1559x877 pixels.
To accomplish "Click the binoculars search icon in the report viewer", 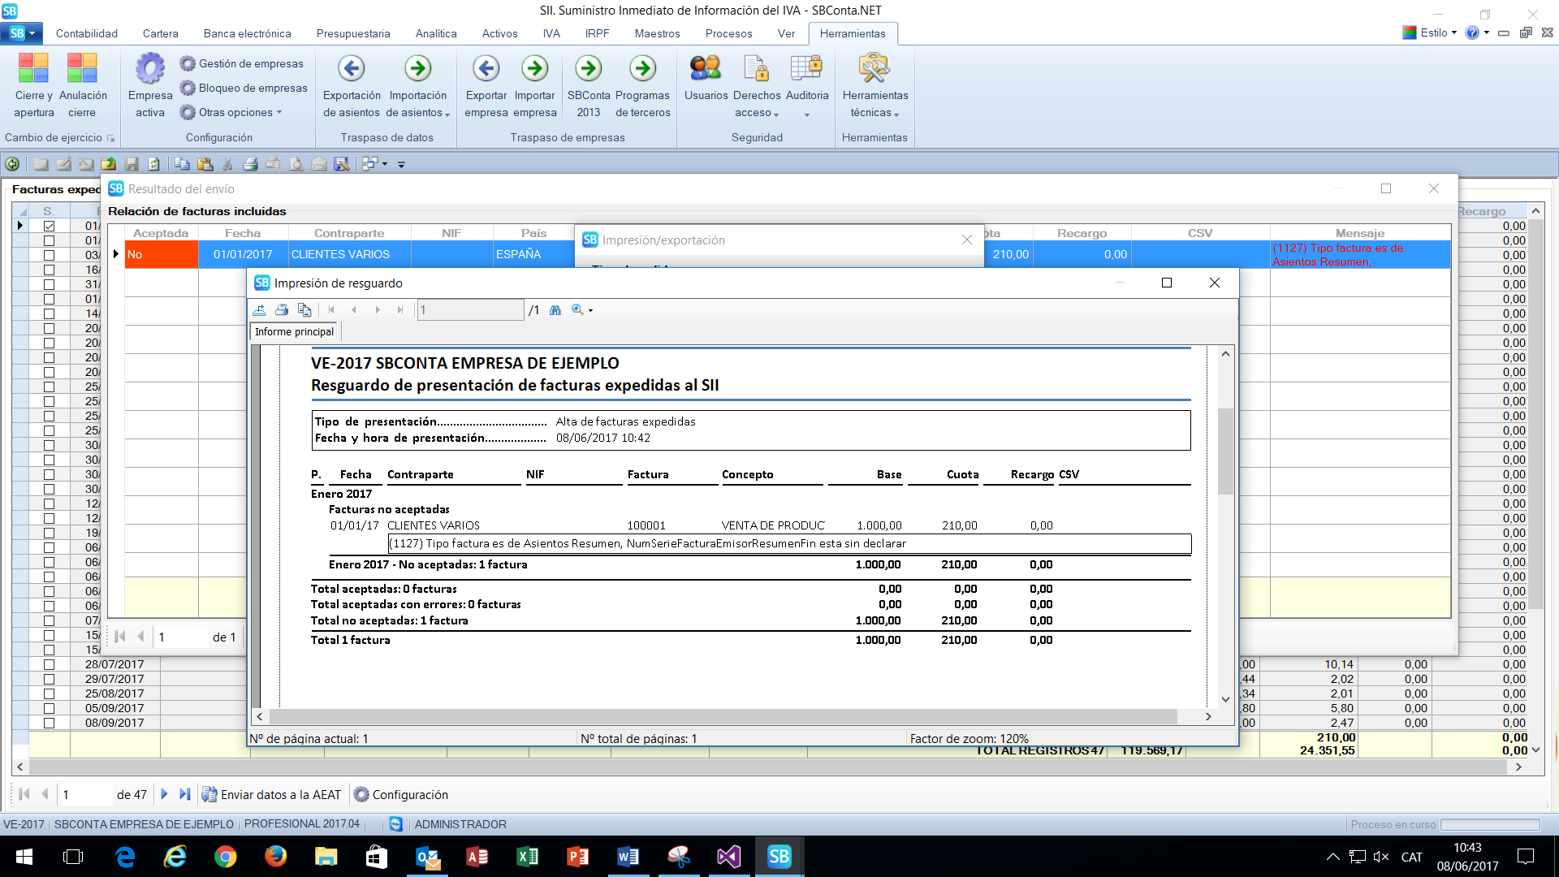I will pyautogui.click(x=555, y=310).
